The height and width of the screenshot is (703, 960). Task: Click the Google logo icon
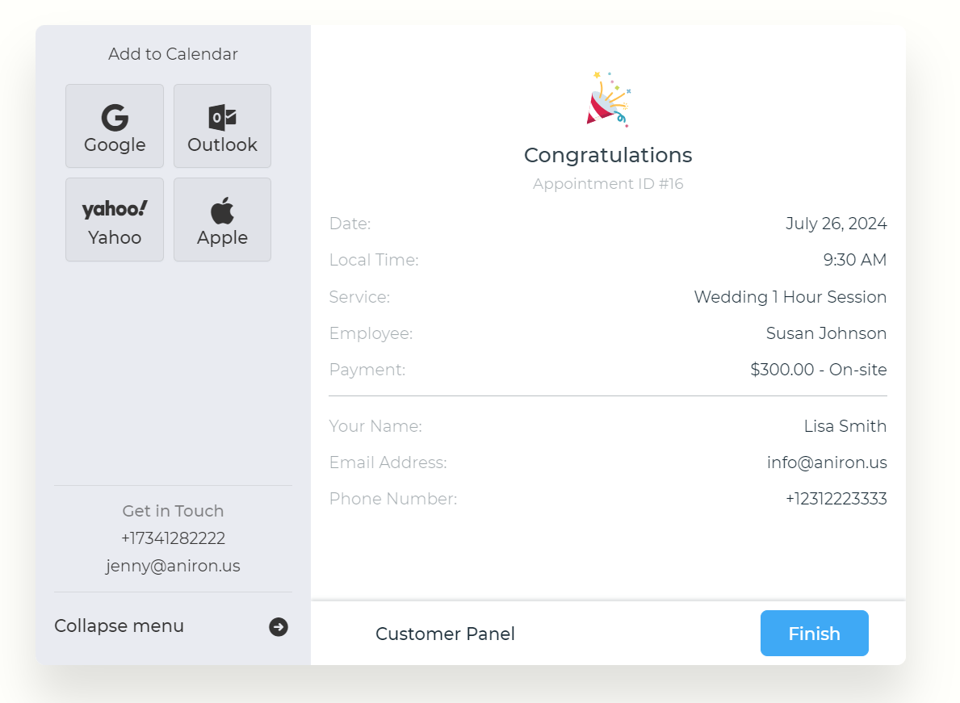[x=115, y=118]
